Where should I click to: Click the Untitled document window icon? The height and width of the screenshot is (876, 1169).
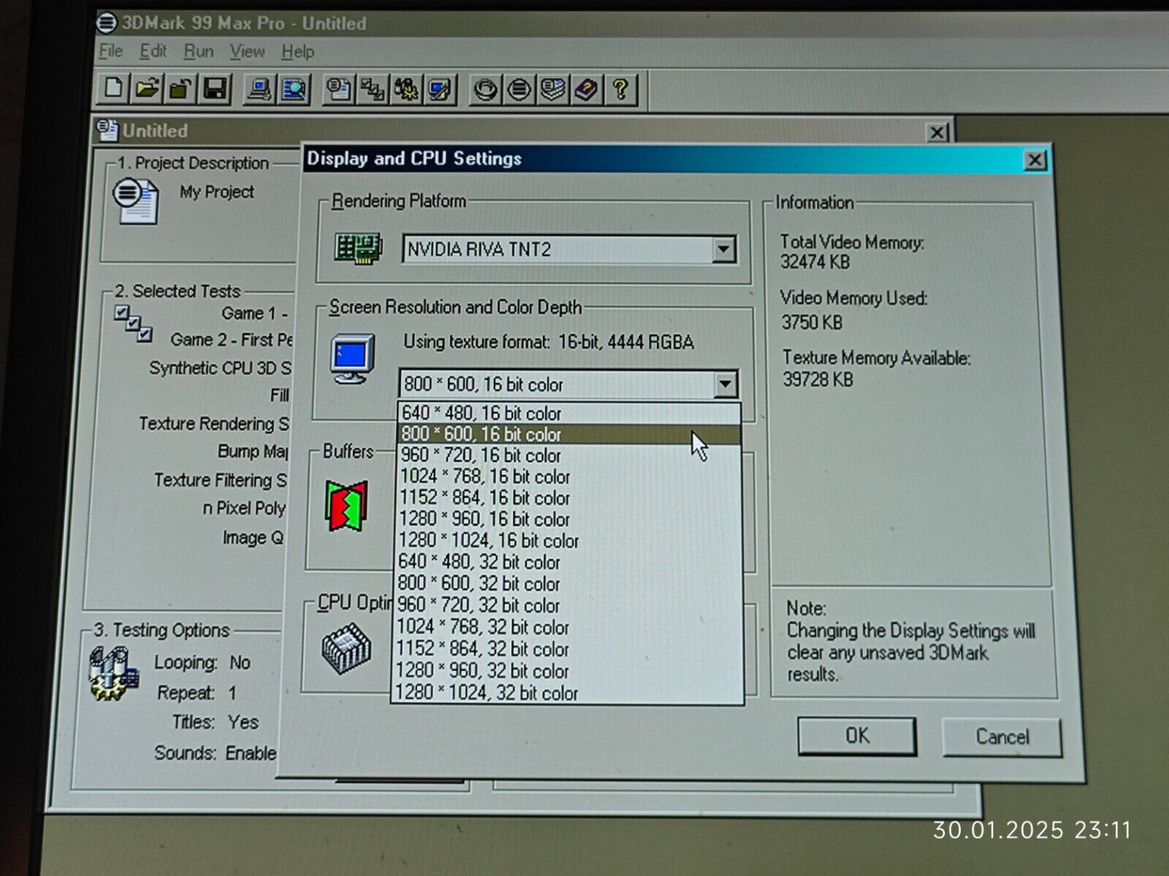tap(107, 130)
